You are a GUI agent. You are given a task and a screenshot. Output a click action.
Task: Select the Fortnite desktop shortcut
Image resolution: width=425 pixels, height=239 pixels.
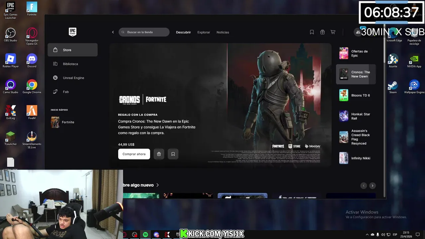click(x=32, y=9)
